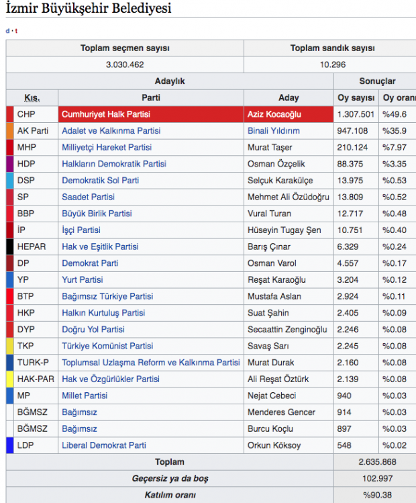
Task: Click the yellow TKP color swatch
Action: point(9,346)
